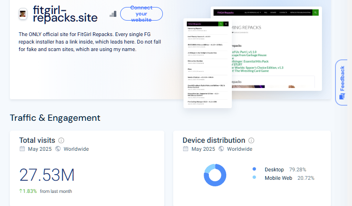Click the fitgirl-repacks.site title
This screenshot has height=206, width=352.
coord(65,14)
